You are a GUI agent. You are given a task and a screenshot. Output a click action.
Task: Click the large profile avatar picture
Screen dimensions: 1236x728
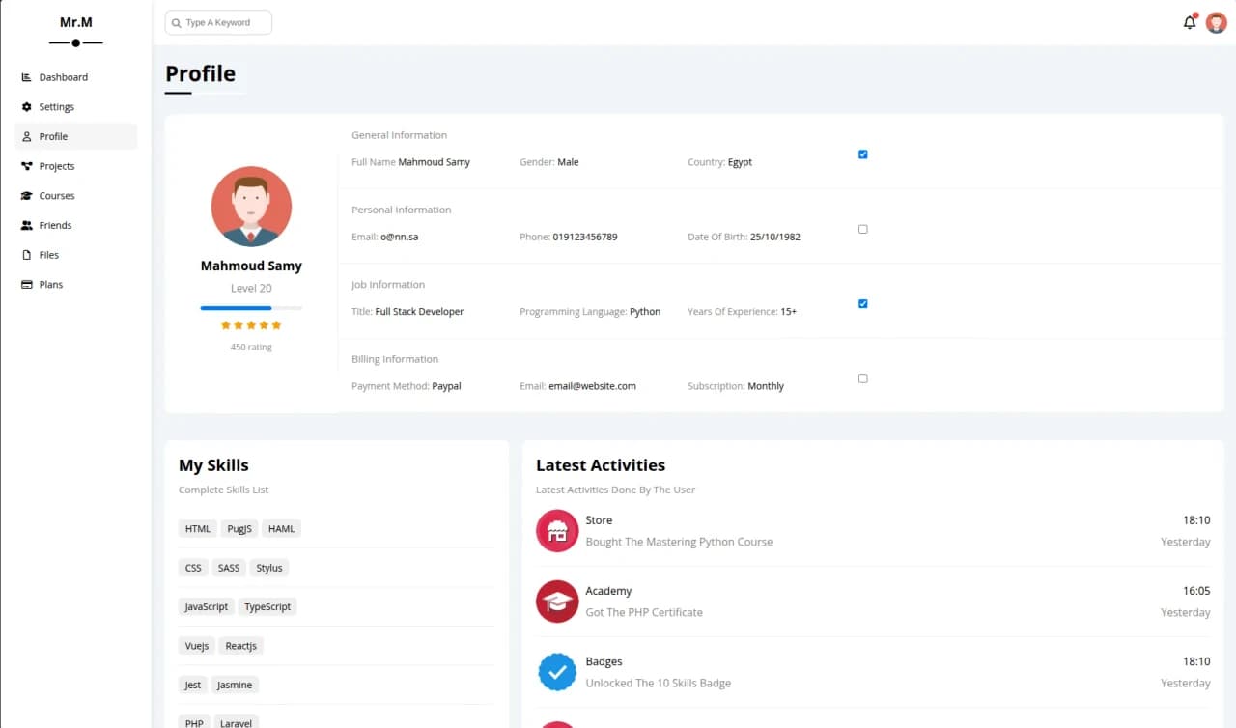[x=251, y=207]
